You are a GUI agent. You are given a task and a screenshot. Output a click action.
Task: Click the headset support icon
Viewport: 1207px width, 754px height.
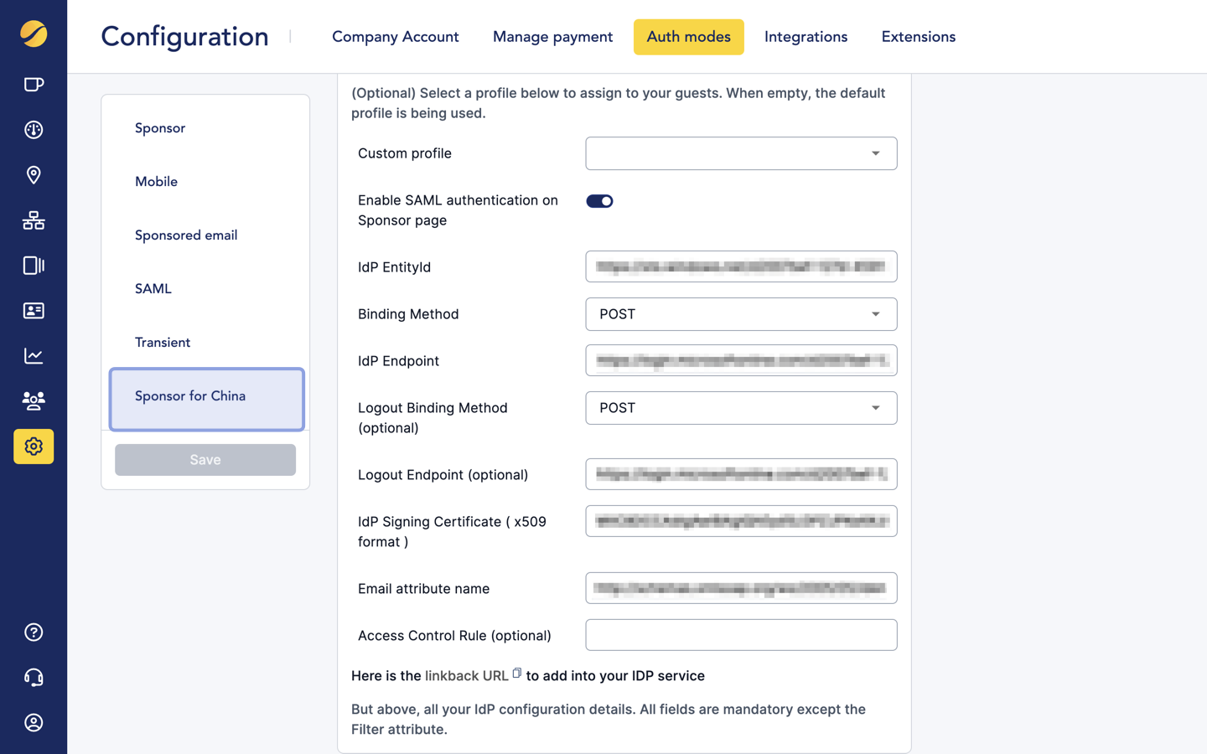tap(34, 677)
